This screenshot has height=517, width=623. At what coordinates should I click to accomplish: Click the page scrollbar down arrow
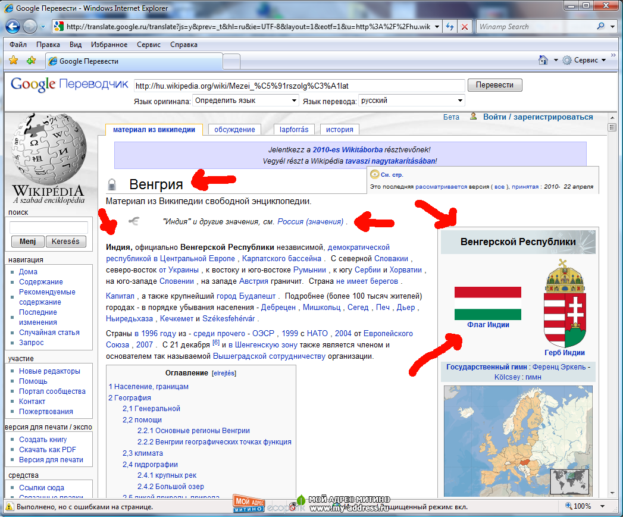tap(612, 493)
